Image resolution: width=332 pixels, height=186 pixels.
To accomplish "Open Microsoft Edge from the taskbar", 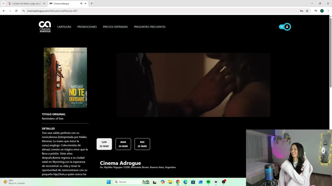I will pos(185,182).
